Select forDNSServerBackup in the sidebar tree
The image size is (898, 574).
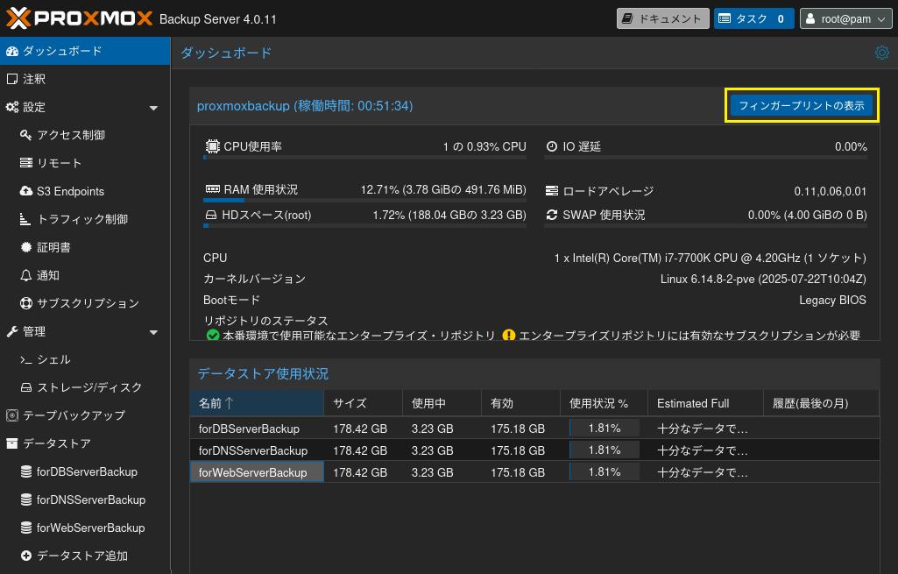click(x=85, y=500)
